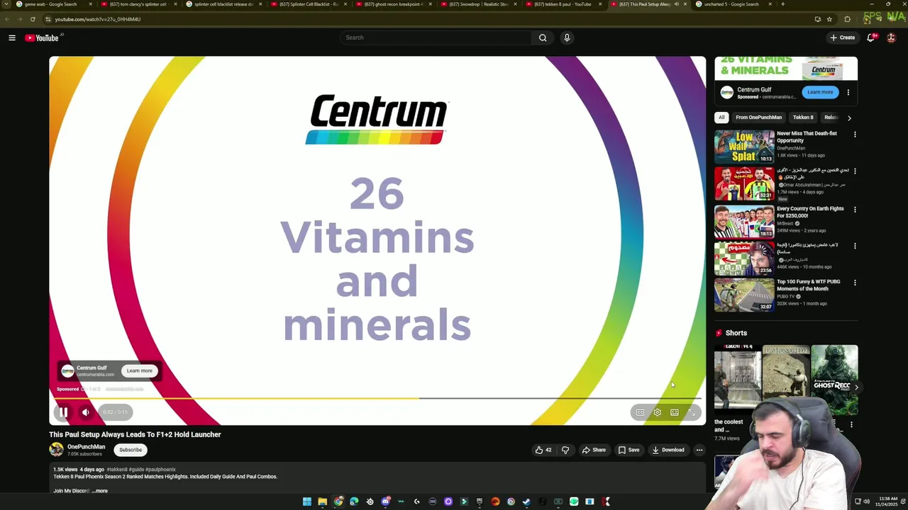Screen dimensions: 908x510
Task: Open Steam from the taskbar
Action: coord(526,501)
